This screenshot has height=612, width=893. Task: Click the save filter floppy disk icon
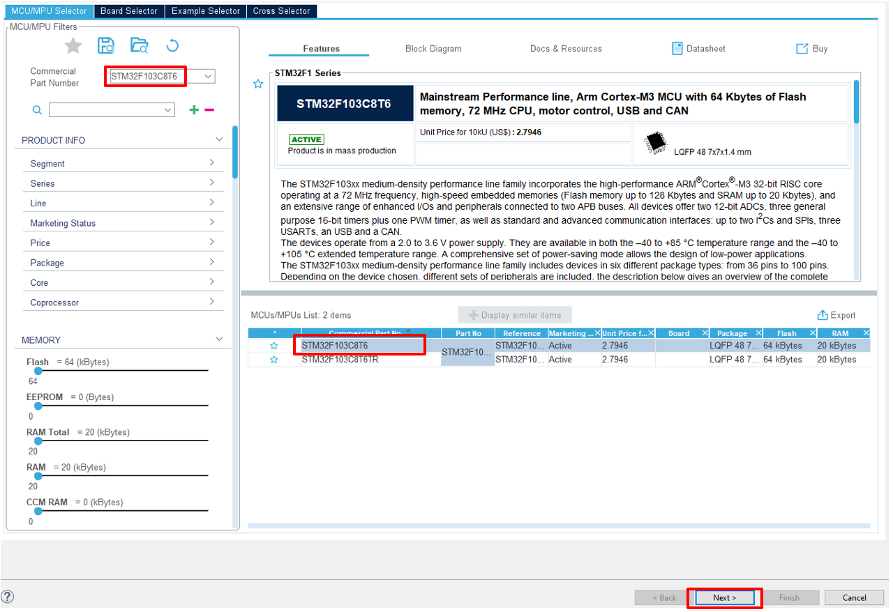point(106,46)
